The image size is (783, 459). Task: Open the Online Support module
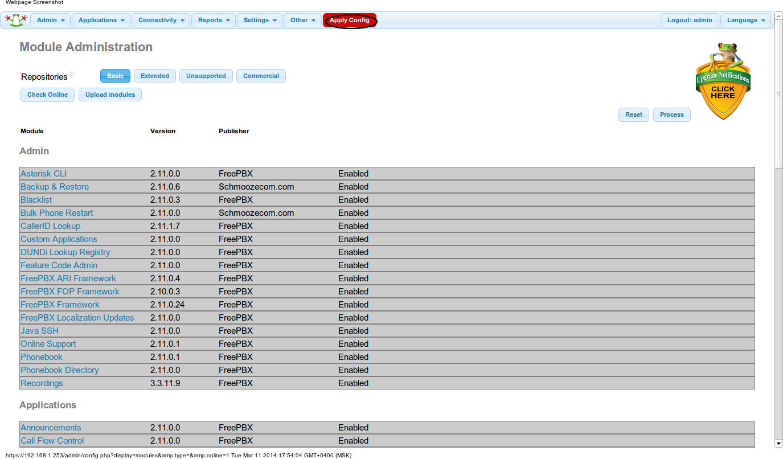(x=48, y=344)
